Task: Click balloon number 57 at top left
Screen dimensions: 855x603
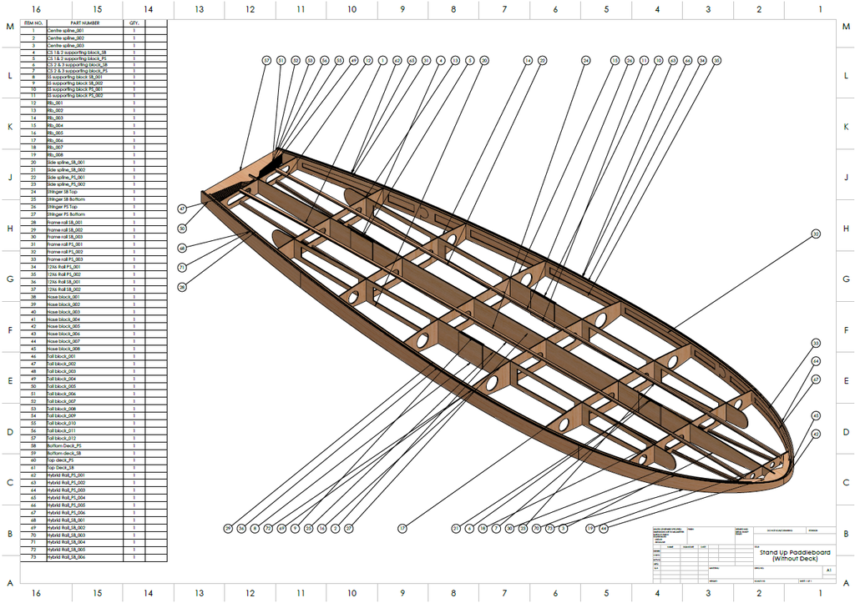Action: [x=266, y=61]
